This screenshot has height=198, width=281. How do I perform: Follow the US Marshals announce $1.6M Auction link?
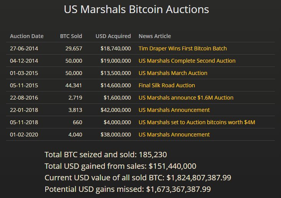(x=186, y=98)
